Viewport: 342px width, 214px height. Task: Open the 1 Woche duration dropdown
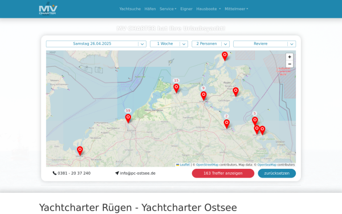tap(169, 44)
